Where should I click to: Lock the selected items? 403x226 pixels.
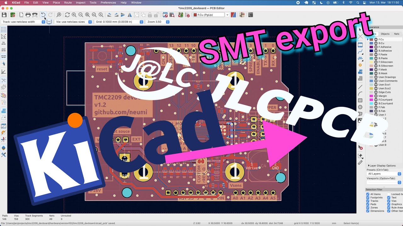pos(150,15)
